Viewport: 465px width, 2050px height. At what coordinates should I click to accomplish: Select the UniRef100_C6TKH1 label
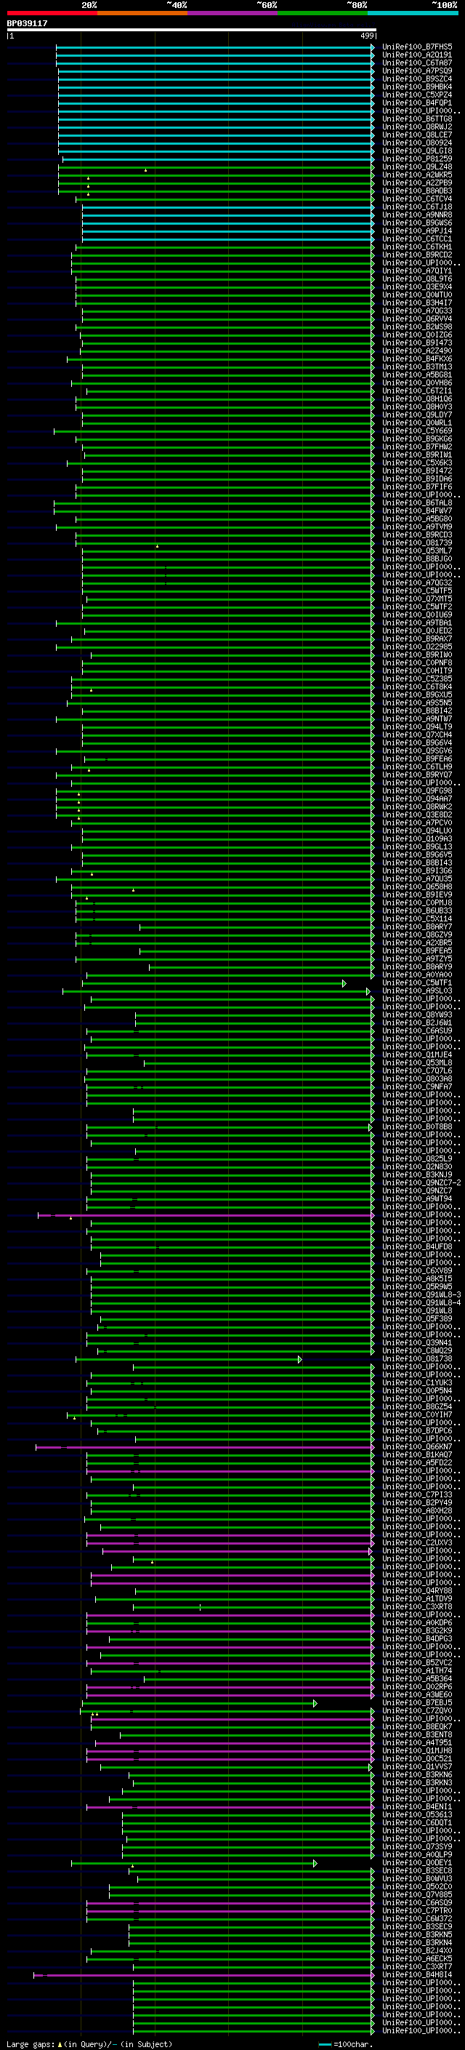point(417,247)
